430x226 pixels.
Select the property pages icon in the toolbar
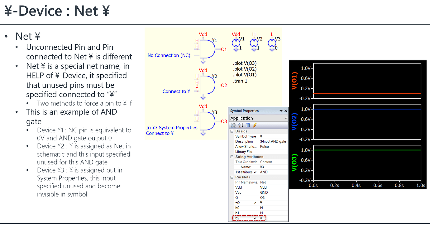(247, 125)
